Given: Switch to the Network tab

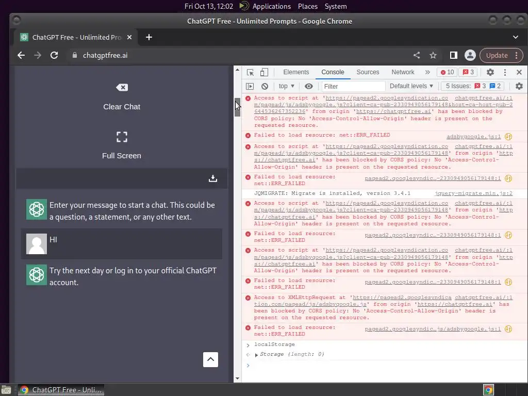Looking at the screenshot, I should pos(403,72).
